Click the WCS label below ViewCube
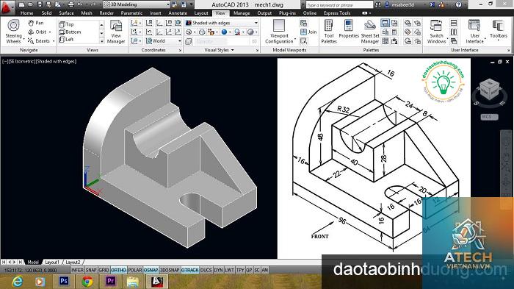The height and width of the screenshot is (289, 514). [x=490, y=117]
